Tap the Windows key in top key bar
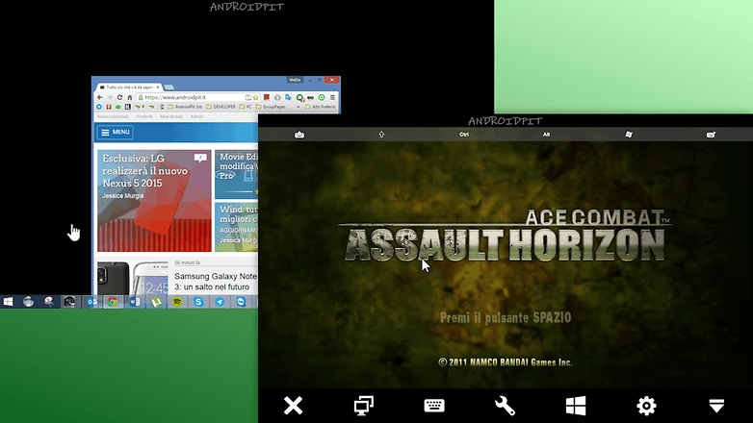This screenshot has height=423, width=753. point(629,135)
